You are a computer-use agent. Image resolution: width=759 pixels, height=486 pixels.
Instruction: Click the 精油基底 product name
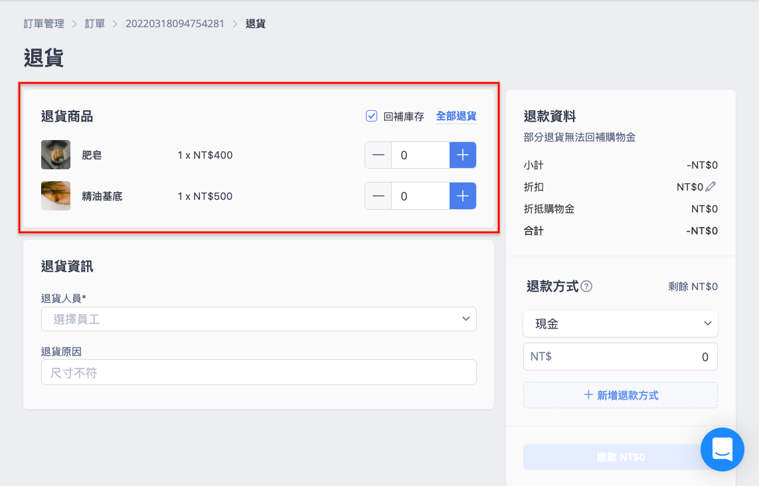click(102, 197)
